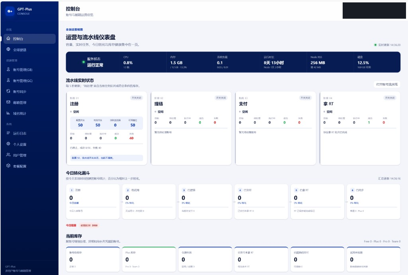408x275 pixels.
Task: Click the 令牌失效 inventory card
Action: coord(205,259)
